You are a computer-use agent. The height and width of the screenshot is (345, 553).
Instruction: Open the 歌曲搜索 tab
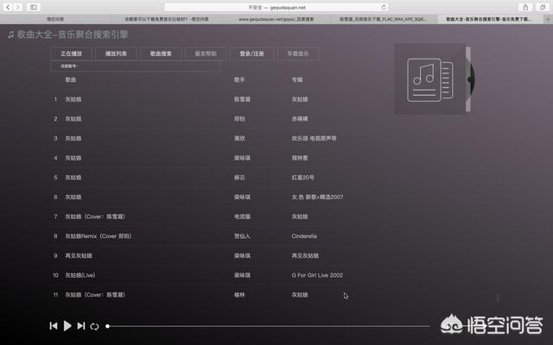click(x=161, y=53)
